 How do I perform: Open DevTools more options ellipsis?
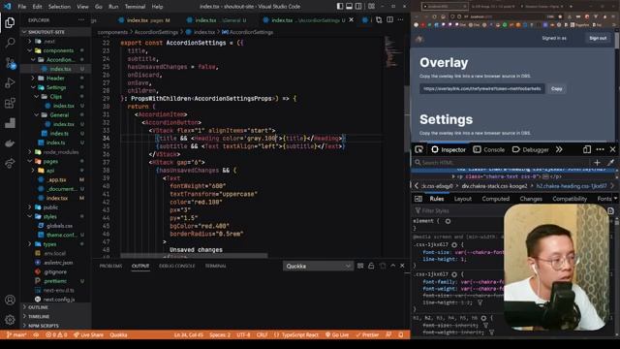(x=600, y=149)
